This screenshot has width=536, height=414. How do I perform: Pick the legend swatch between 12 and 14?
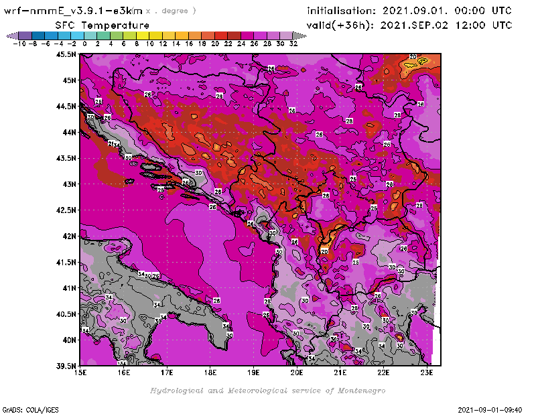point(169,36)
